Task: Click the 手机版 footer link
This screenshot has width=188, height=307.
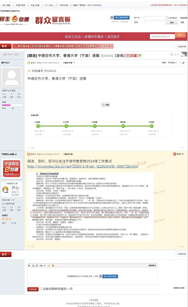Action: pyautogui.click(x=94, y=300)
